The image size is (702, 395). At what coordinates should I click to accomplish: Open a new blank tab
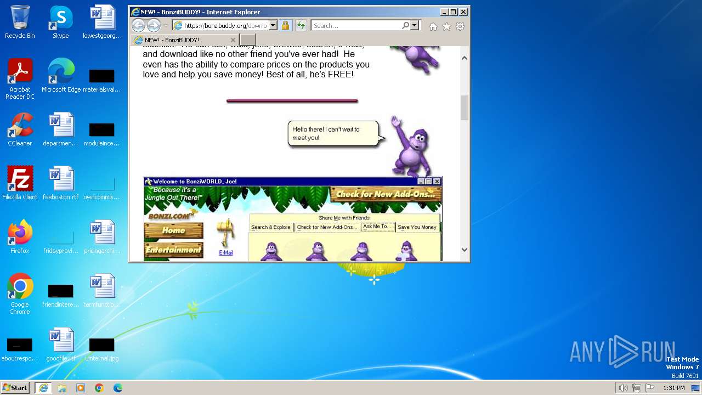pyautogui.click(x=248, y=40)
